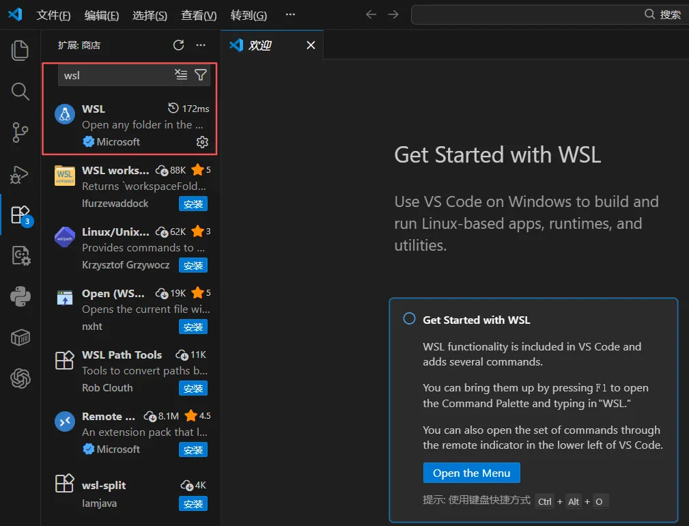689x526 pixels.
Task: Refresh the extensions marketplace list
Action: click(x=178, y=45)
